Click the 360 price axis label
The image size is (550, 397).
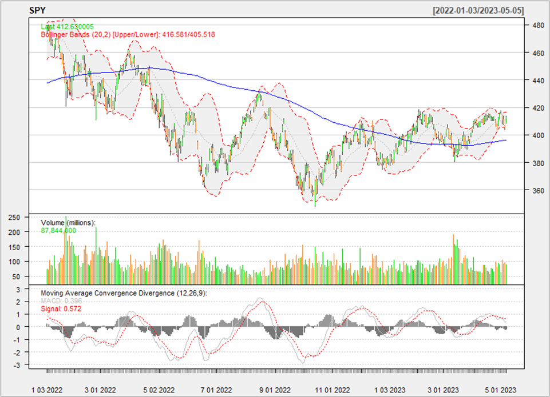point(539,190)
